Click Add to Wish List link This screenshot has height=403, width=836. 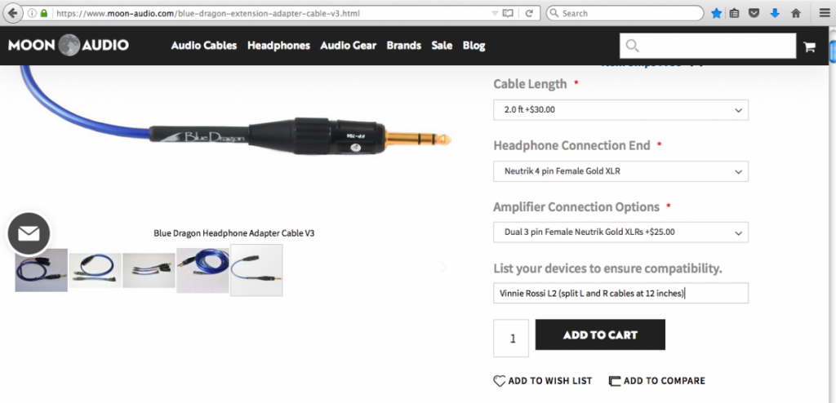pyautogui.click(x=543, y=381)
